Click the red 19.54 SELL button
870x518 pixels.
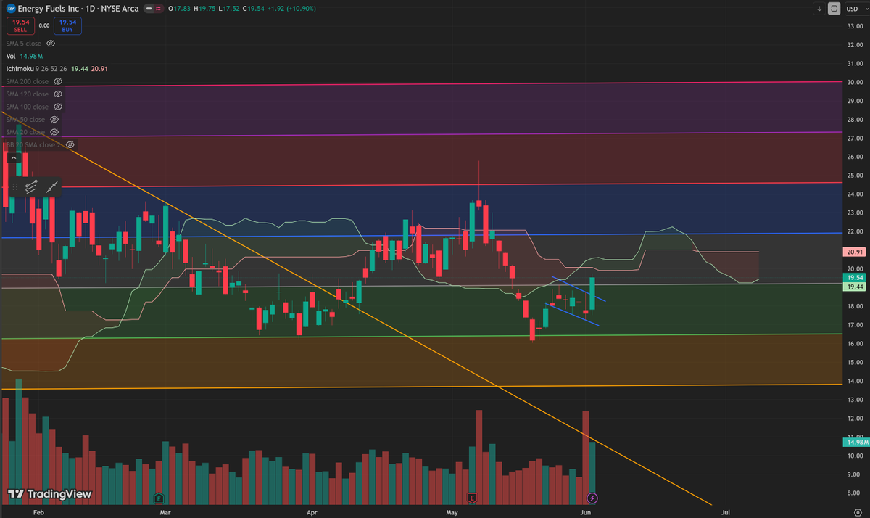[x=20, y=25]
